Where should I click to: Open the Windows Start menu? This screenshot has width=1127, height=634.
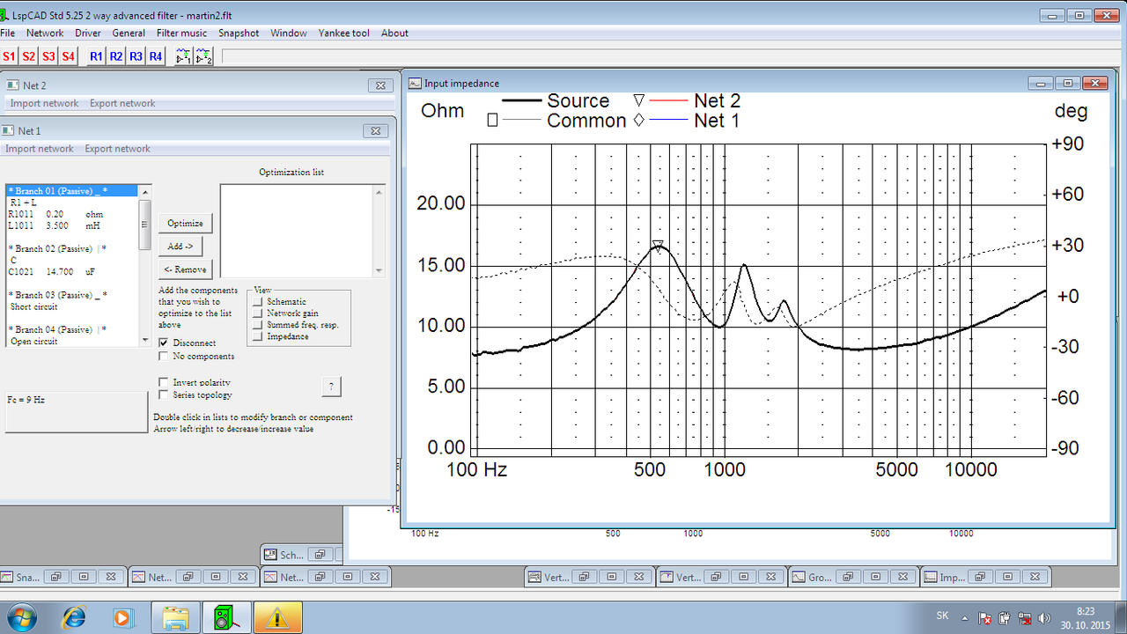click(21, 617)
